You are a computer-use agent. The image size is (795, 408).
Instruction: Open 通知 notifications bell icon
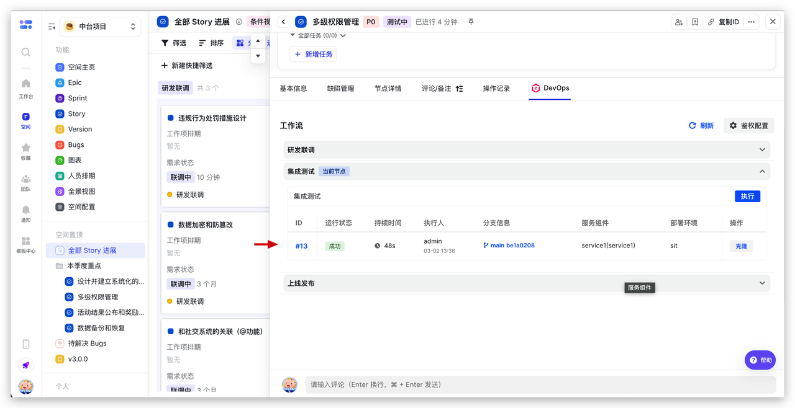pyautogui.click(x=25, y=213)
